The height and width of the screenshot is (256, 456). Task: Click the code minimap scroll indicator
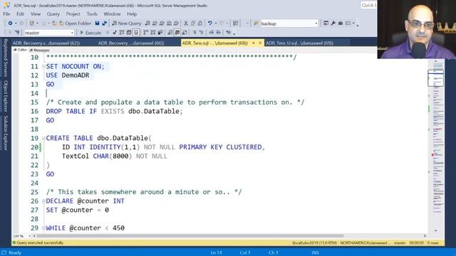[x=435, y=78]
